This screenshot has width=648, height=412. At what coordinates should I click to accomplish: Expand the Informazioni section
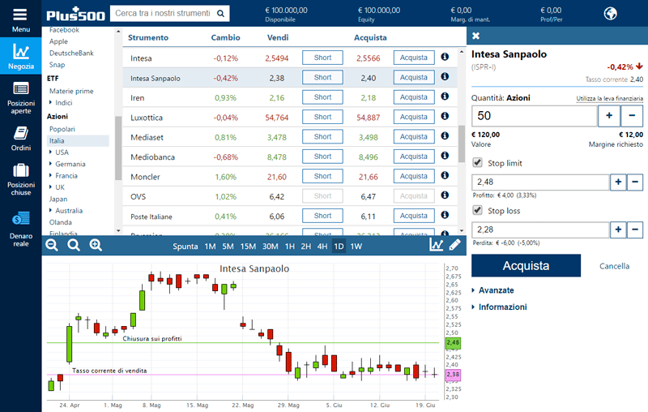pyautogui.click(x=499, y=307)
